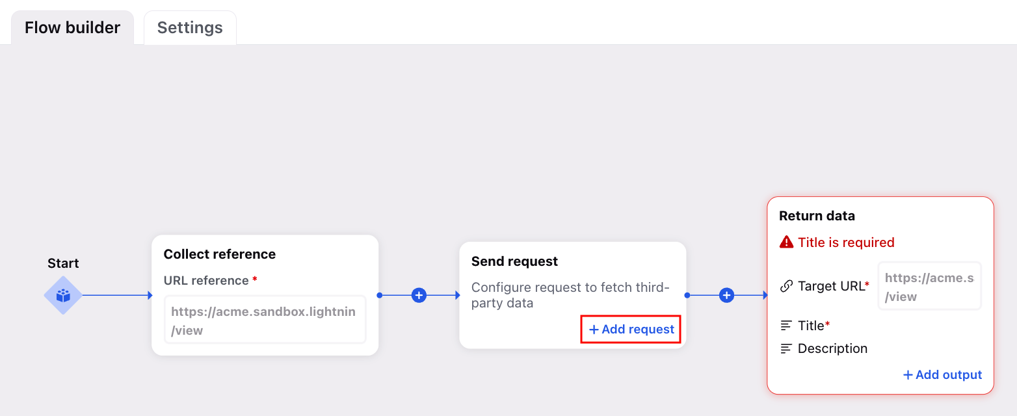
Task: Focus the URL reference input field
Action: coord(265,320)
